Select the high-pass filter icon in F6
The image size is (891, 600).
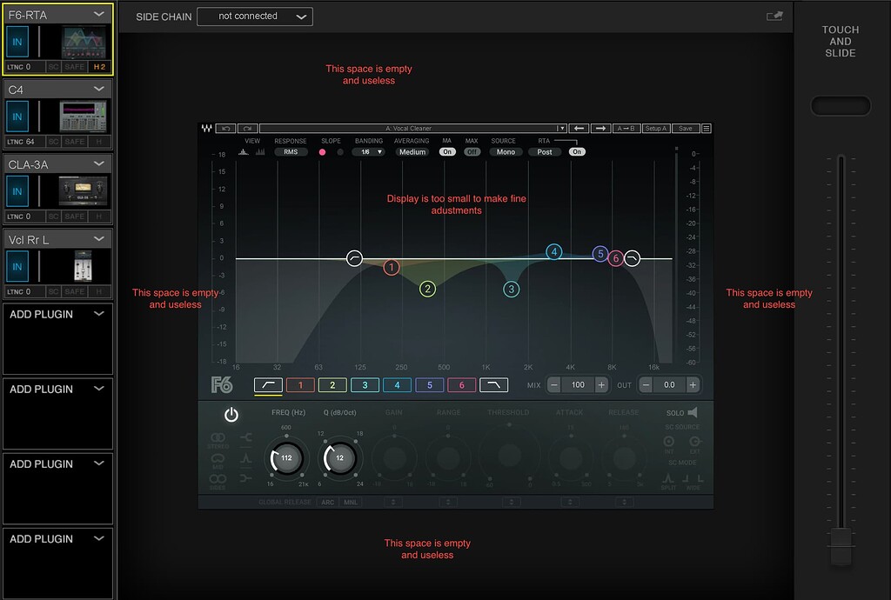[267, 384]
